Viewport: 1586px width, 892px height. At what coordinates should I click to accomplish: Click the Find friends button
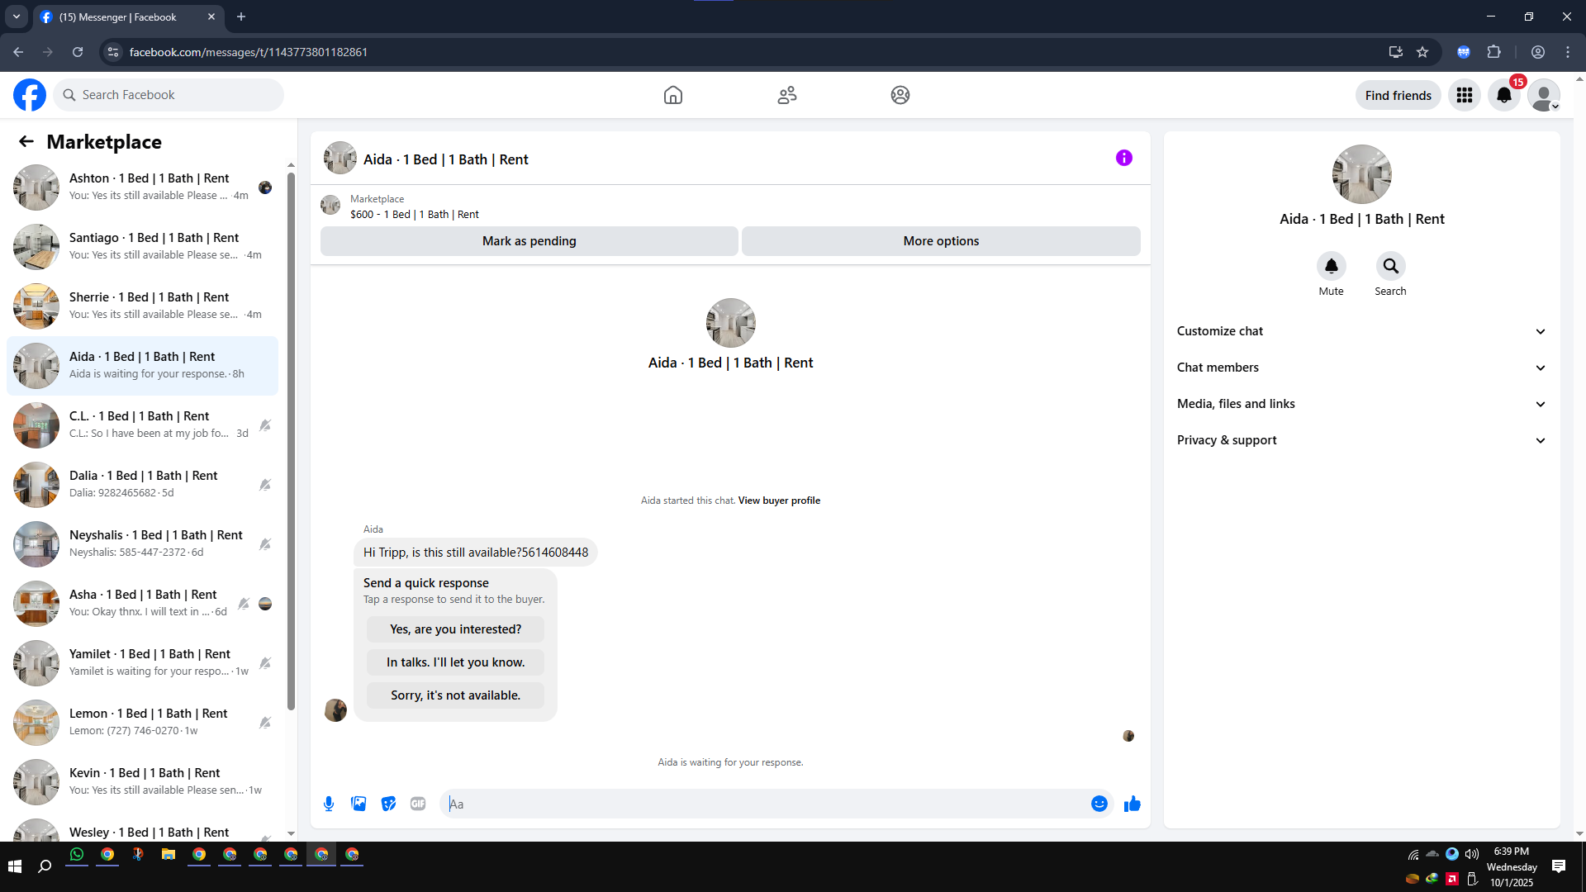click(1398, 95)
